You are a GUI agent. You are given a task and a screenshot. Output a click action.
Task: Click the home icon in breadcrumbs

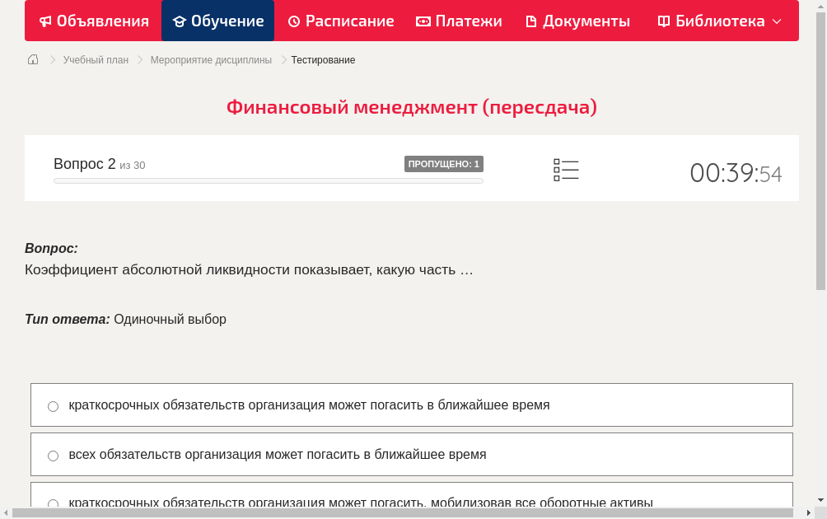click(33, 59)
